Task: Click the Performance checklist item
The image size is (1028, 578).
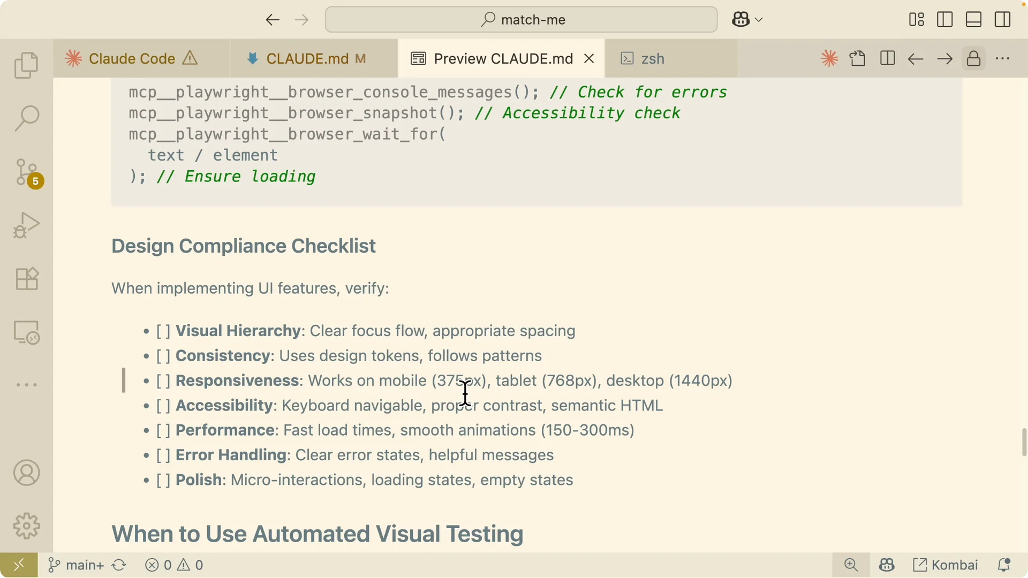Action: click(x=395, y=430)
